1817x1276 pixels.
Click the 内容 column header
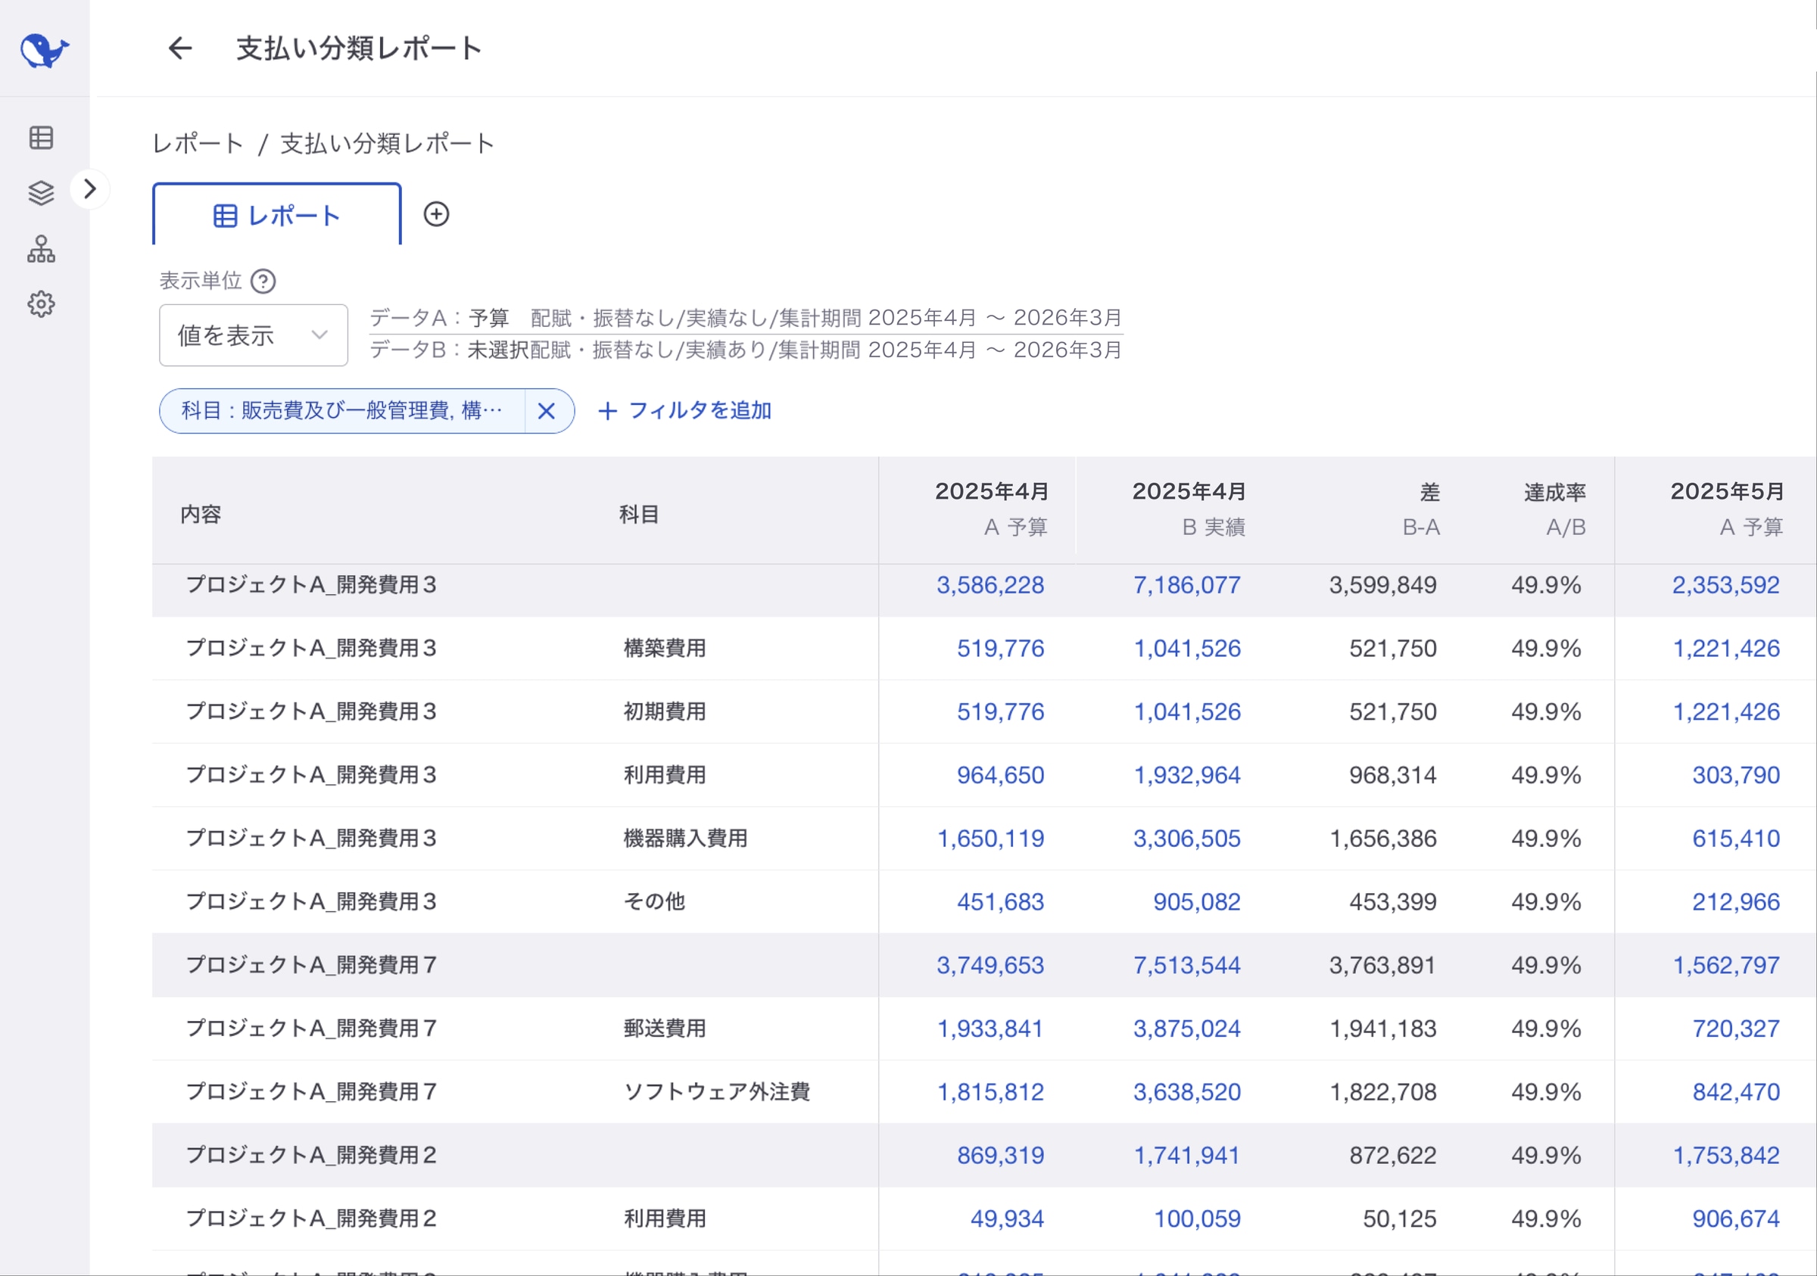(201, 514)
